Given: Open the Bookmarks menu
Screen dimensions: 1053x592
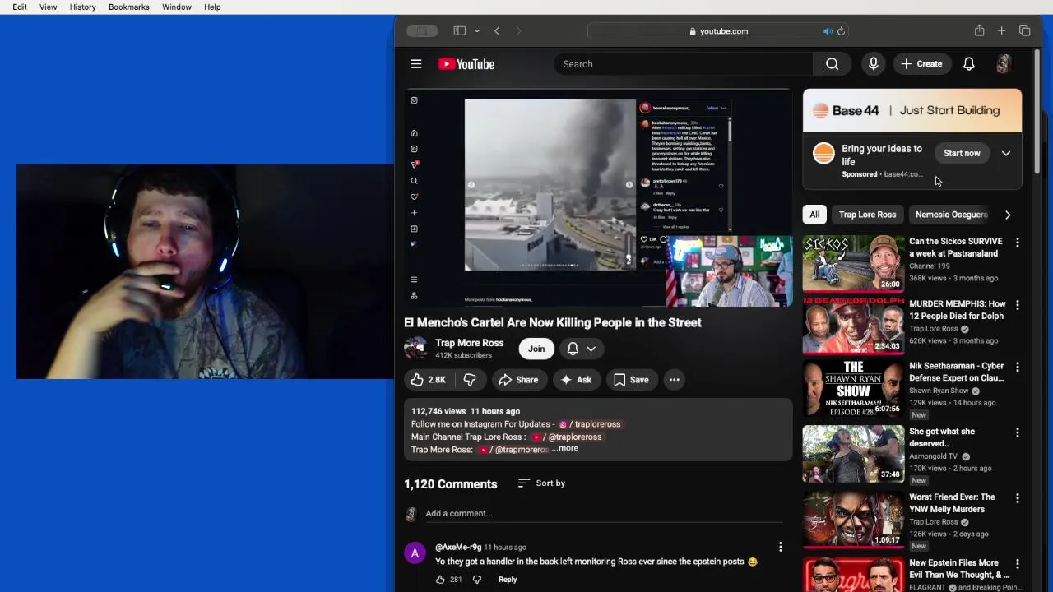Looking at the screenshot, I should 128,7.
